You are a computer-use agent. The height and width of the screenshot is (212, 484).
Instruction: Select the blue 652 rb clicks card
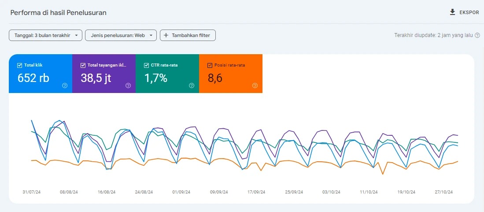[x=41, y=74]
